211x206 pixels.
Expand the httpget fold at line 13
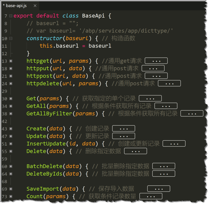coord(11,61)
